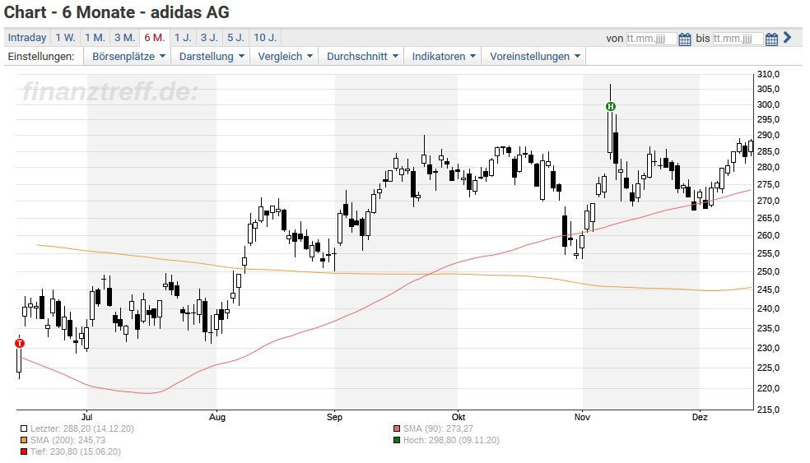
Task: Click the 'Tief: 230,80 (15.06.20)' legend text
Action: pyautogui.click(x=76, y=451)
